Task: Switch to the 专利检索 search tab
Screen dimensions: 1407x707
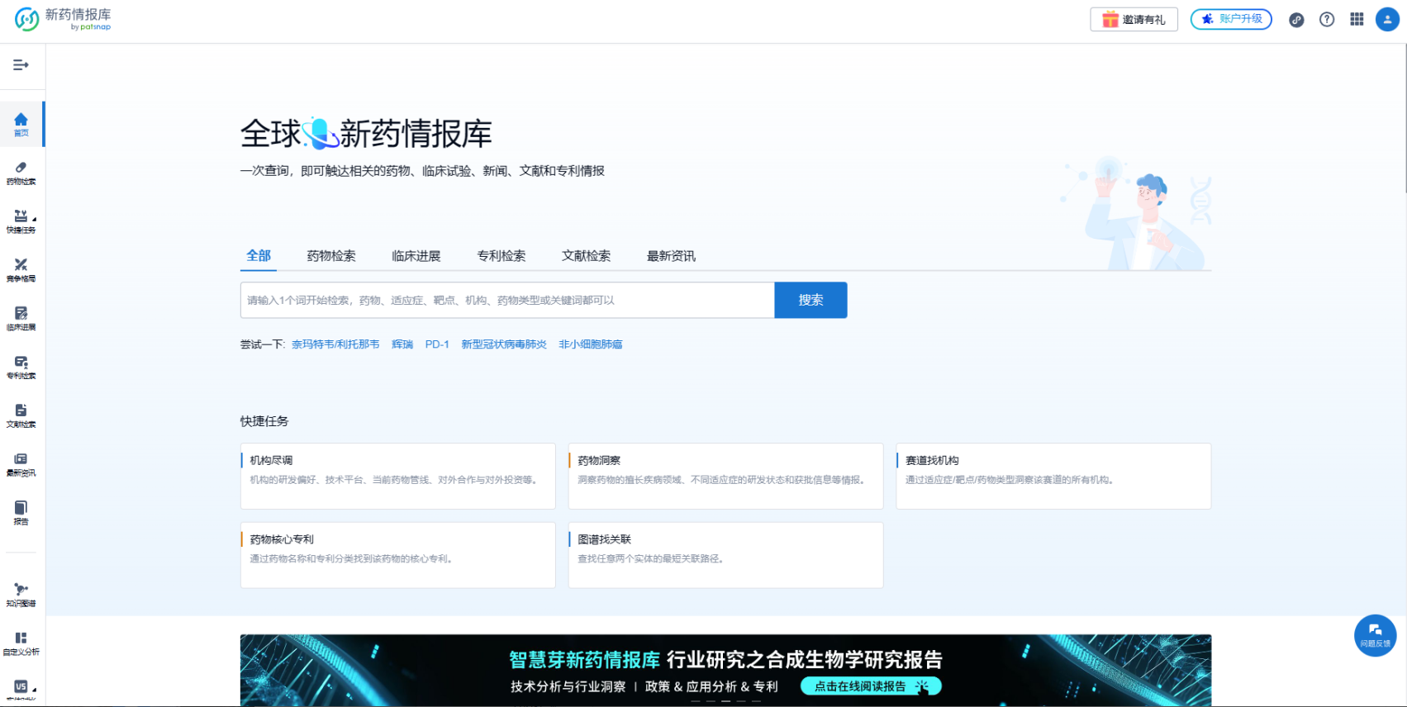Action: coord(501,256)
